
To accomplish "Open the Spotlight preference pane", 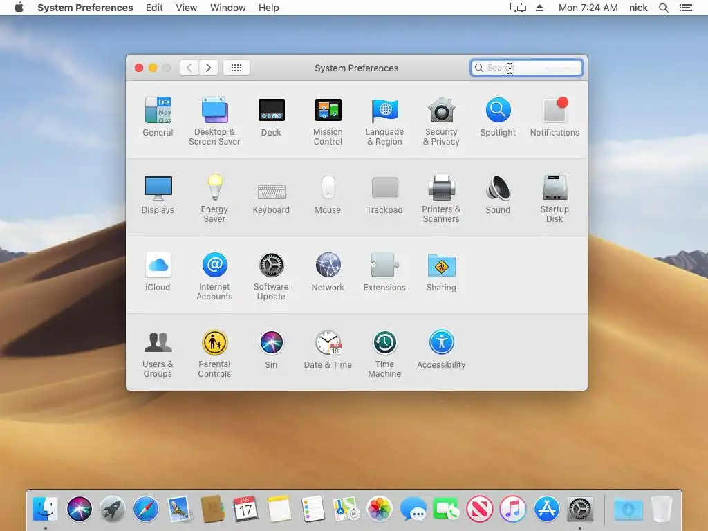I will [x=498, y=116].
